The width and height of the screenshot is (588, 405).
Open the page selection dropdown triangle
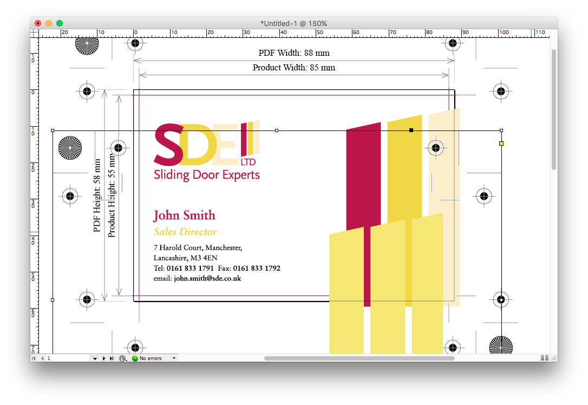(x=95, y=358)
